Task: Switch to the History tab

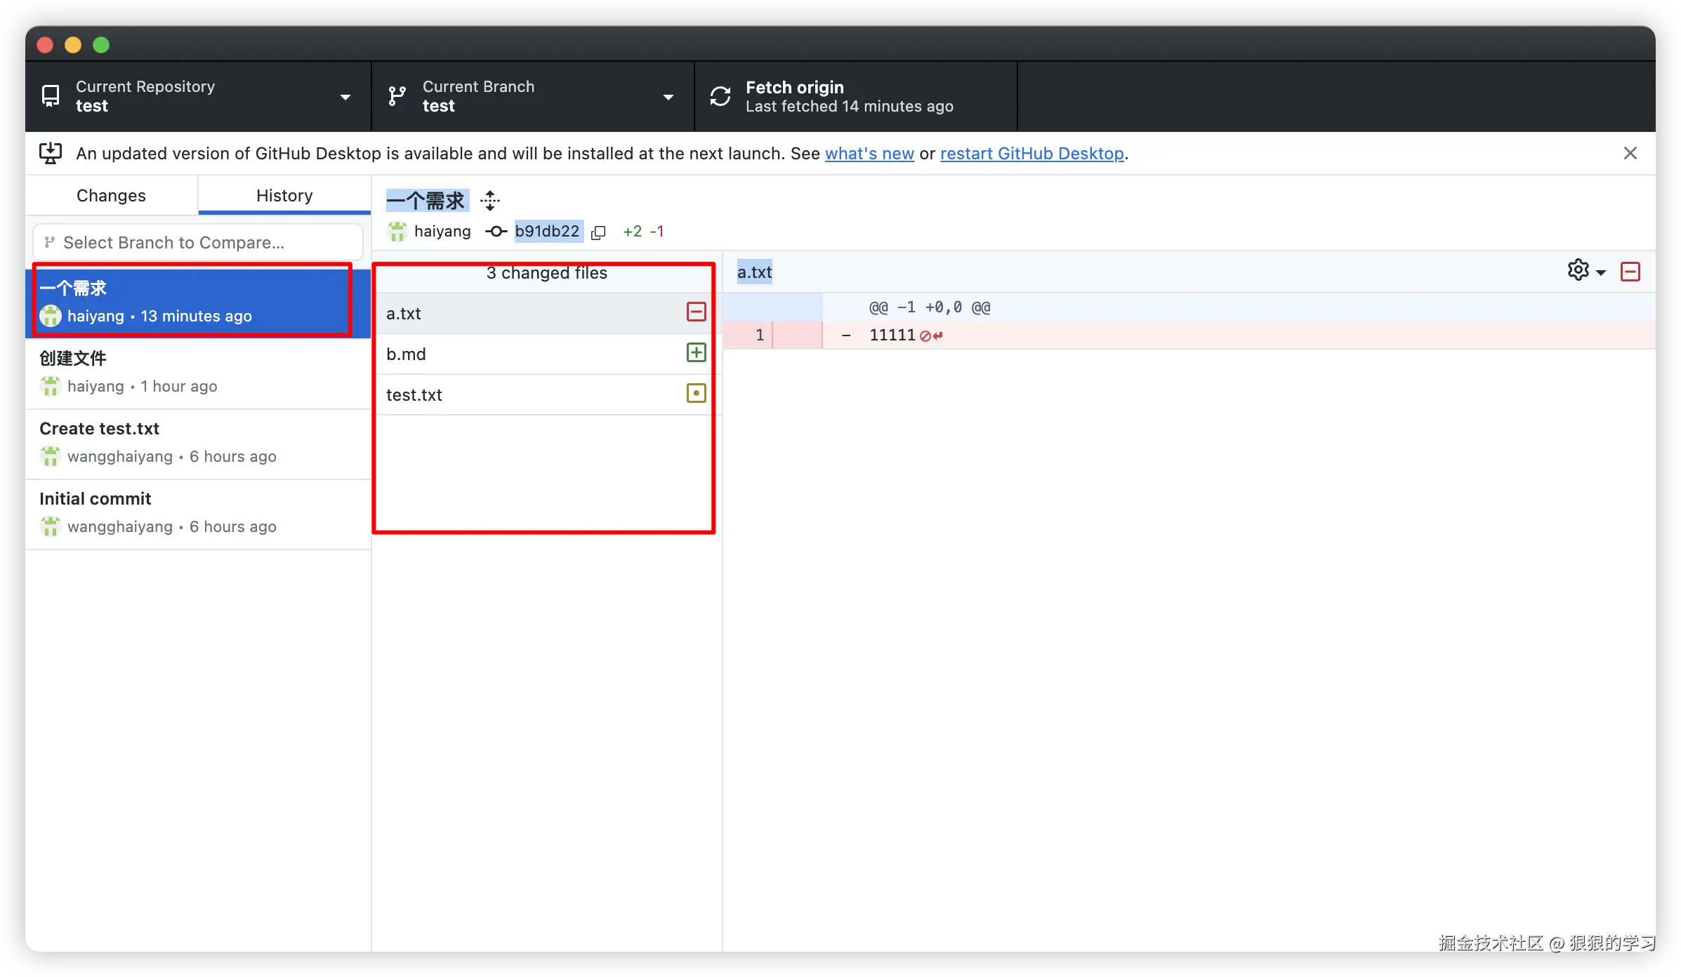Action: click(x=284, y=196)
